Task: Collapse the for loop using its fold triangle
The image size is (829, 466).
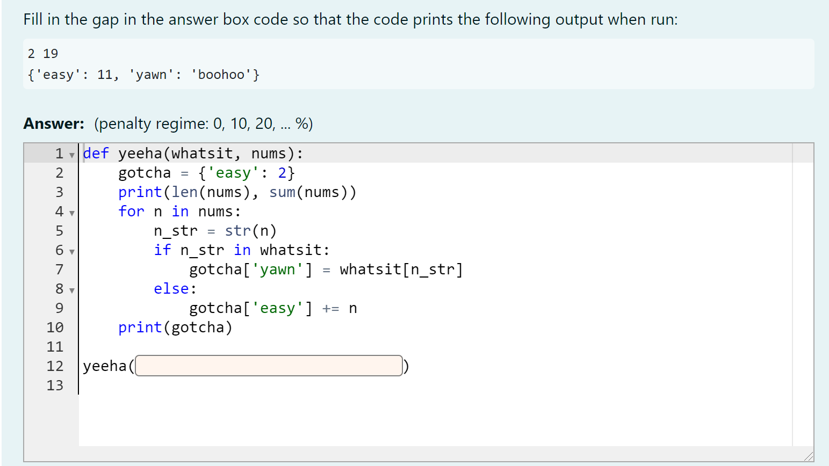Action: (x=71, y=212)
